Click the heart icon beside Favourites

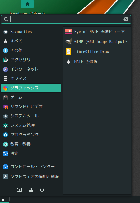tap(6, 32)
